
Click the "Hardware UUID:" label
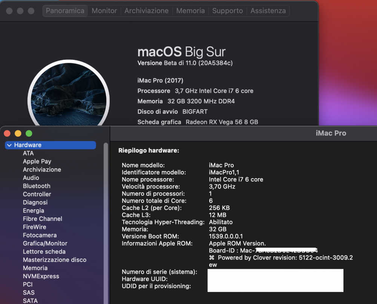pos(145,279)
